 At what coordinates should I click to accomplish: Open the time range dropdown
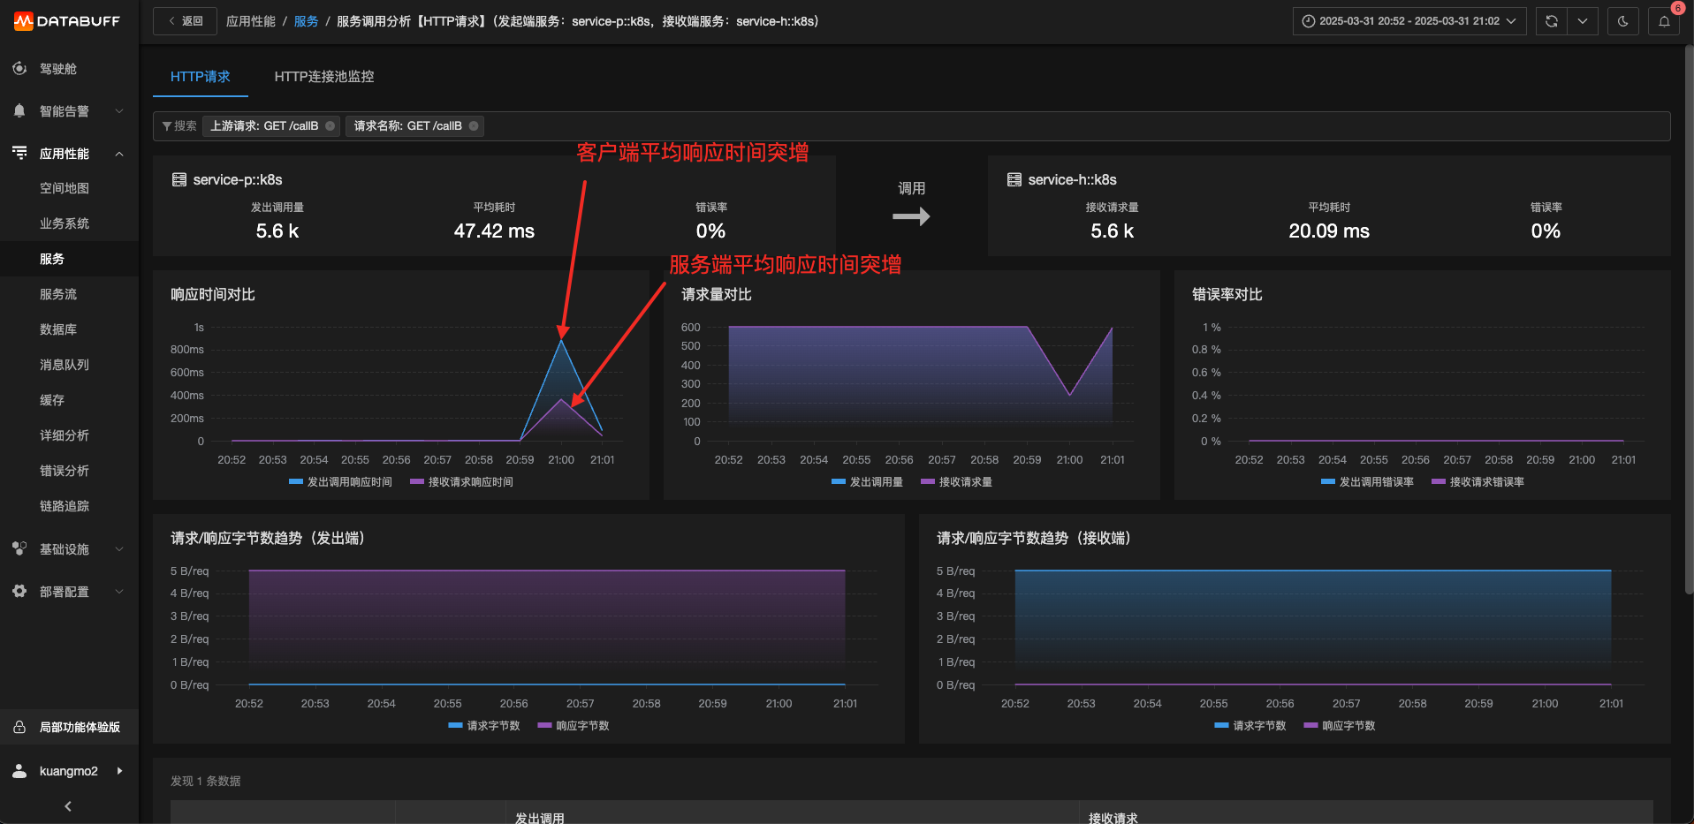1409,21
